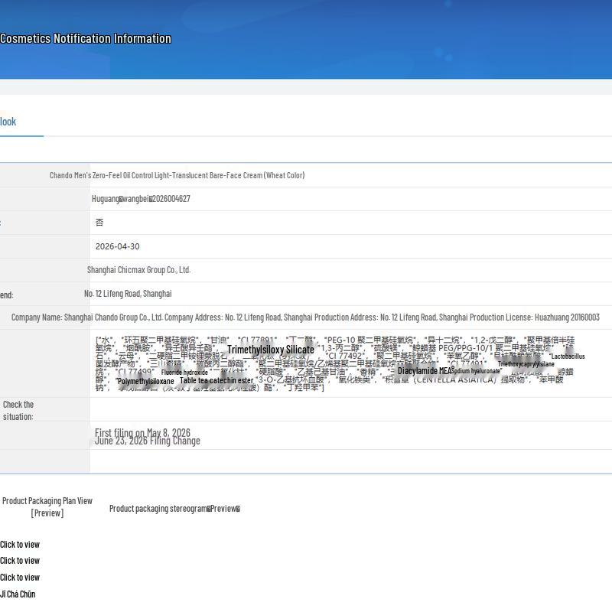This screenshot has width=612, height=612.
Task: Click "Polymethylsiloxane" in the ingredient list
Action: point(145,381)
